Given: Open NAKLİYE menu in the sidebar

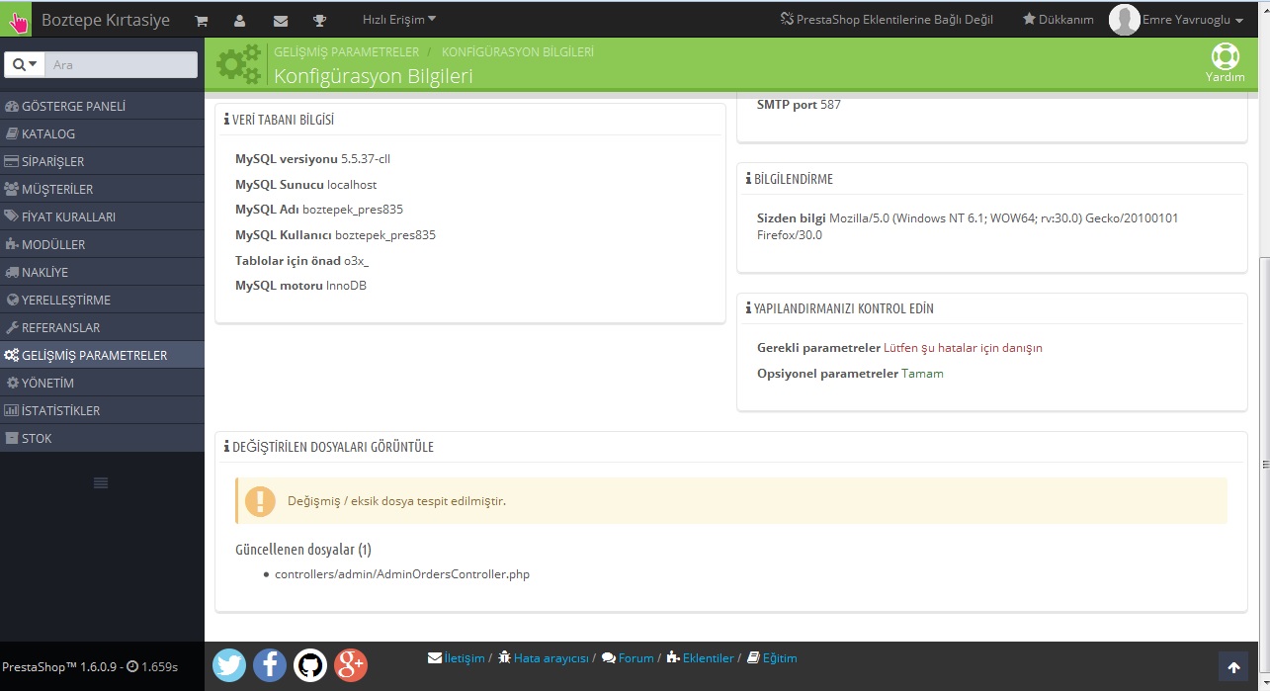Looking at the screenshot, I should coord(102,272).
